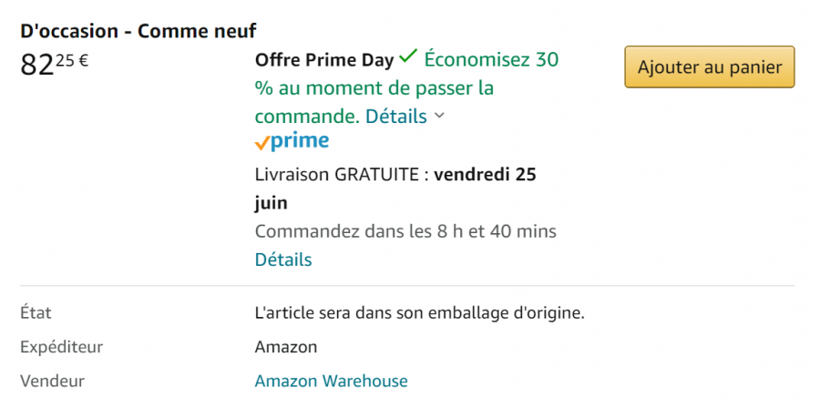
Task: Click the État row label
Action: tap(36, 313)
